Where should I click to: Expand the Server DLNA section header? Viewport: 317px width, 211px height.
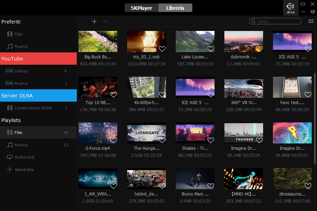point(38,96)
